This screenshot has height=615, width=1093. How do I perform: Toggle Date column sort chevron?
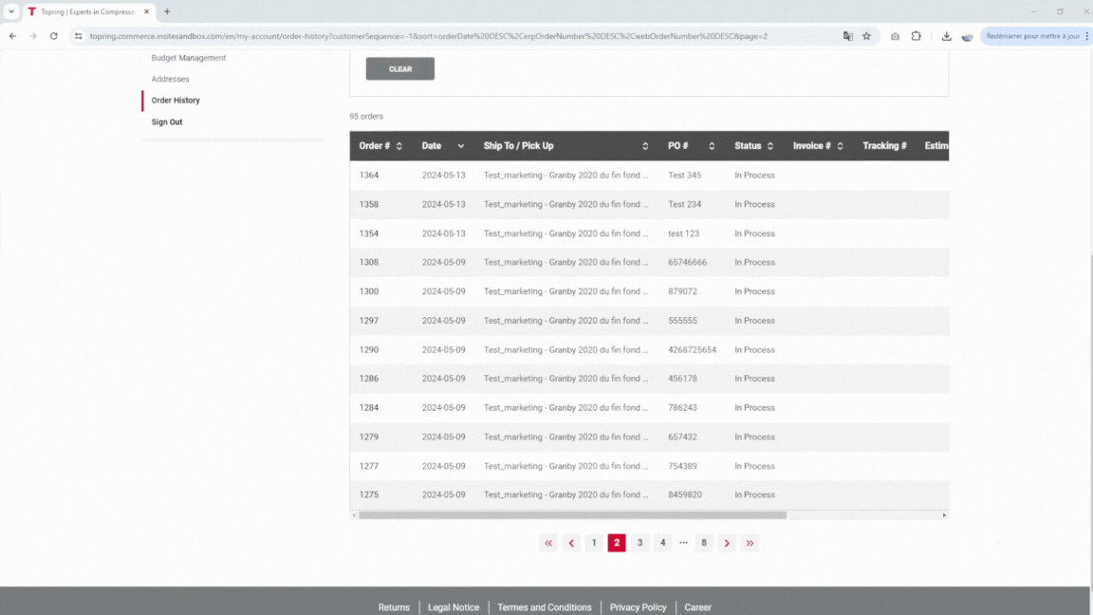click(x=461, y=146)
